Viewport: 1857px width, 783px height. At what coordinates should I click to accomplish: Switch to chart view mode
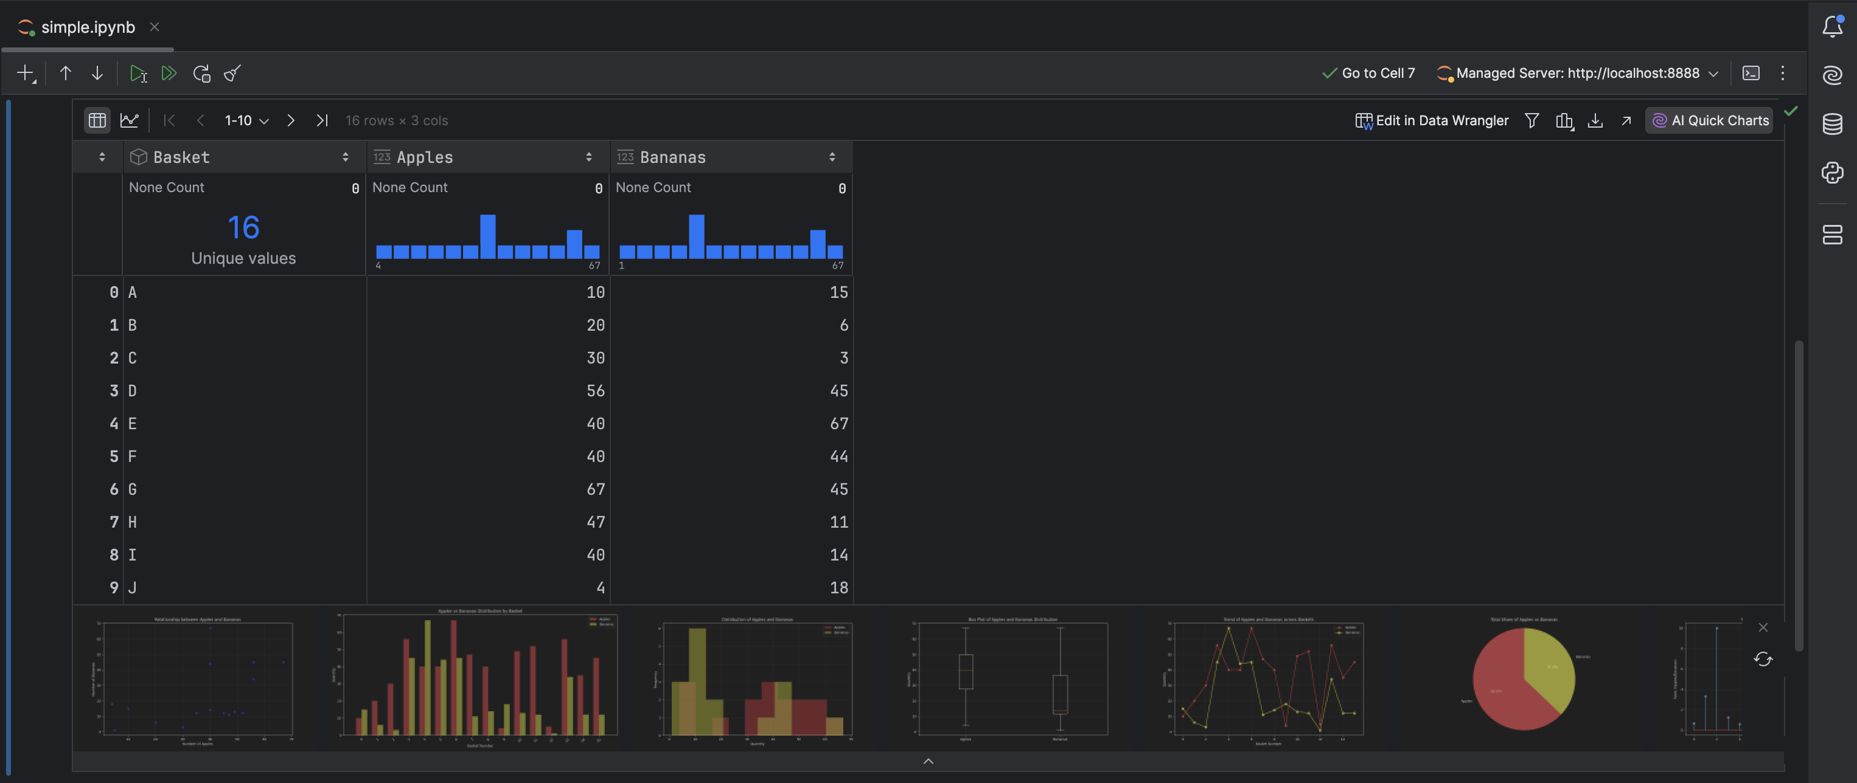point(129,121)
